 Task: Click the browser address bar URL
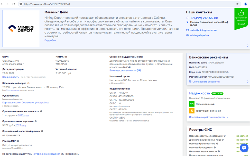(47, 4)
